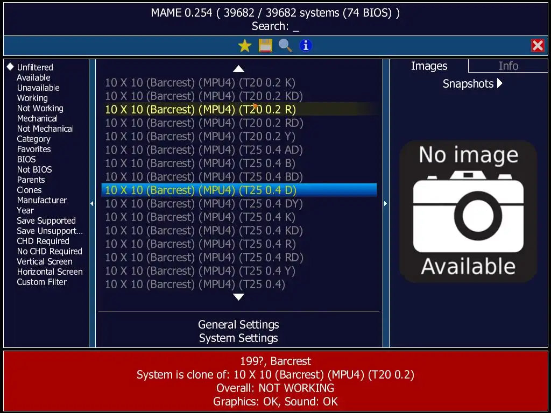Apply the BIOS filter
The image size is (551, 413).
26,159
